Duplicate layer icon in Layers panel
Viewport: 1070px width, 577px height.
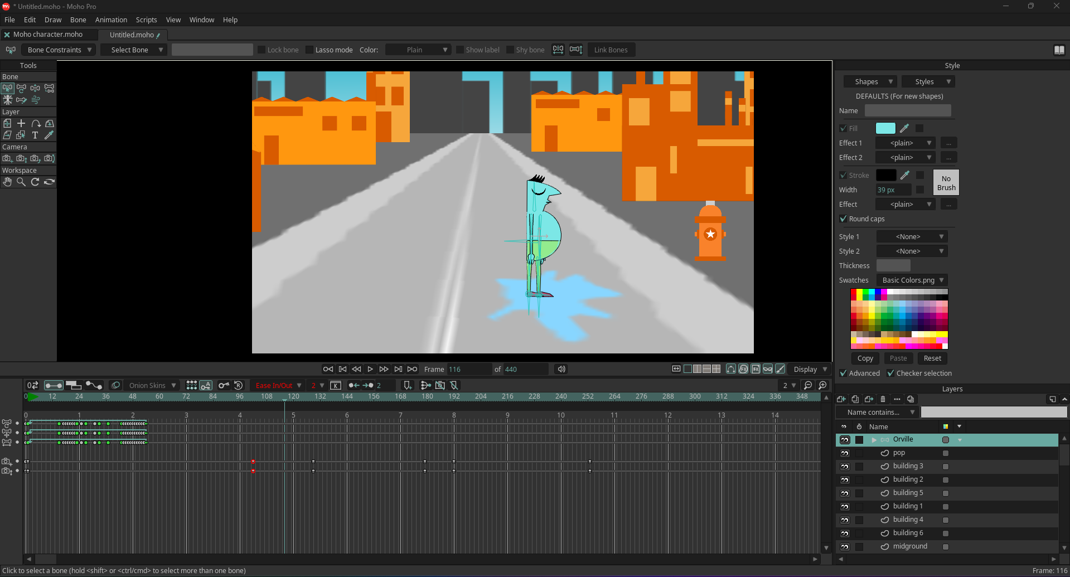855,399
